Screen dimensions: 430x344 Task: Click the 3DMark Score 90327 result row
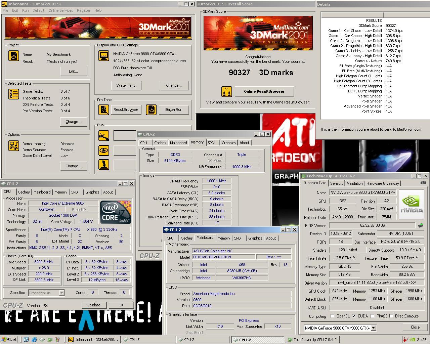[x=375, y=26]
